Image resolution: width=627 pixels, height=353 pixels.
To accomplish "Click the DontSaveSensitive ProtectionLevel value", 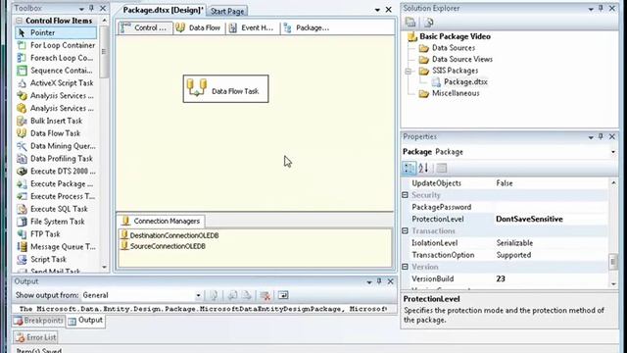I will pos(529,219).
